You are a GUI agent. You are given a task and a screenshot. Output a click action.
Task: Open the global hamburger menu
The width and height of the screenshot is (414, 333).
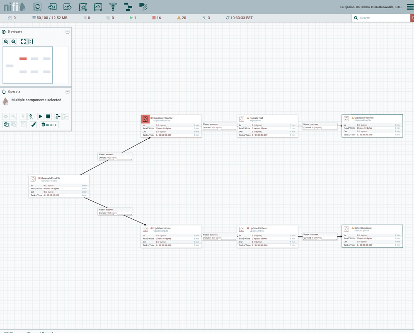409,7
